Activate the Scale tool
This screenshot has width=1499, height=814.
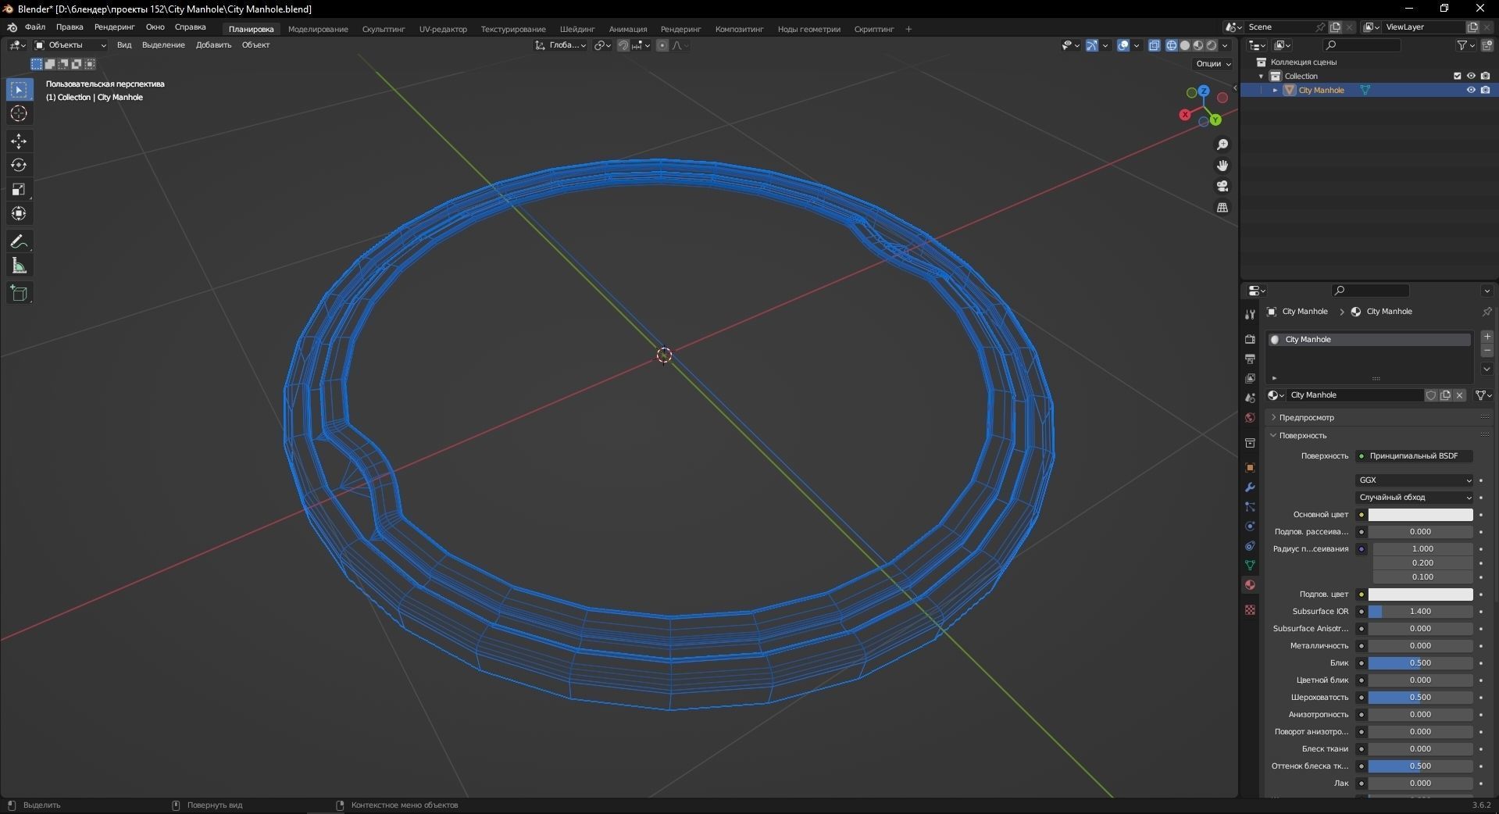tap(19, 190)
